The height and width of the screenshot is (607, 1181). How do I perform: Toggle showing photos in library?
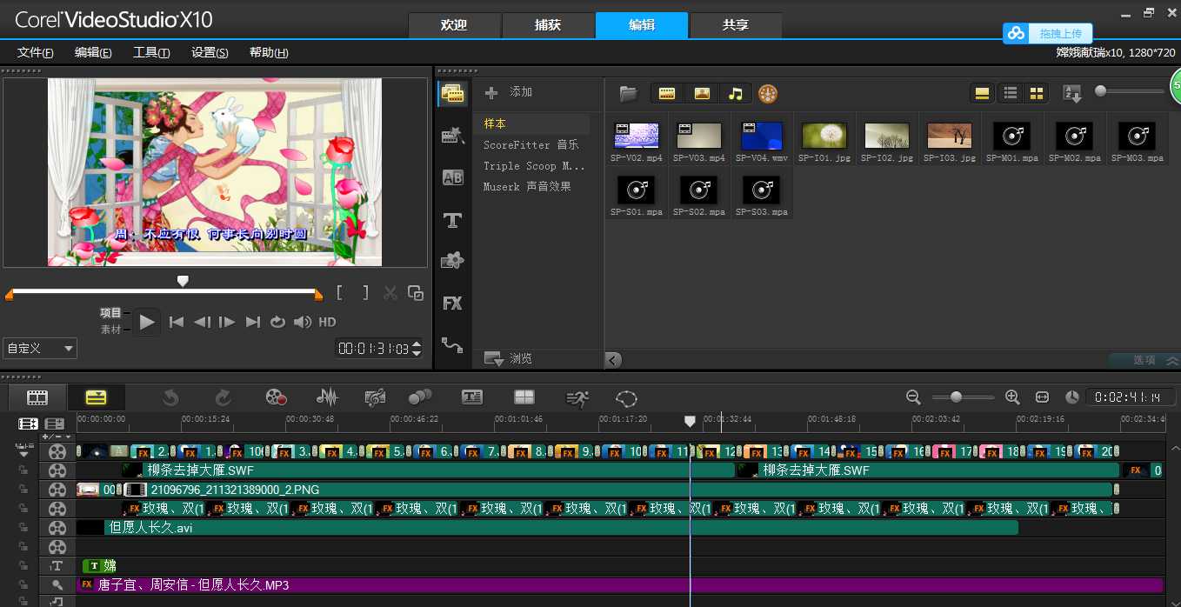702,93
